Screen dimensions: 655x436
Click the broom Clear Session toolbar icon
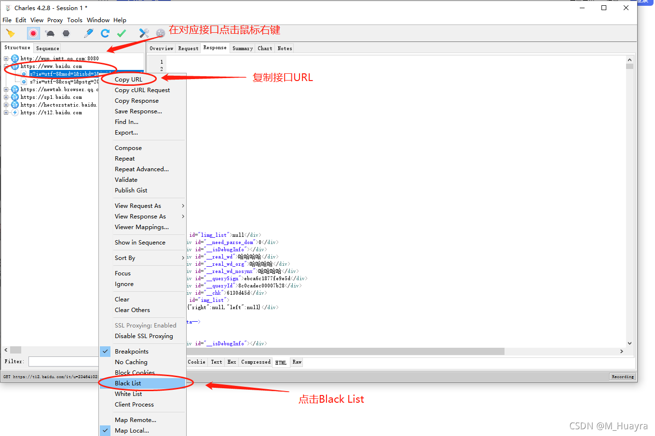10,33
